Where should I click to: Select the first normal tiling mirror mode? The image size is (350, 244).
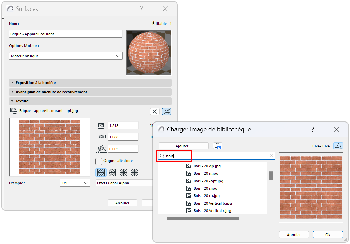click(101, 172)
